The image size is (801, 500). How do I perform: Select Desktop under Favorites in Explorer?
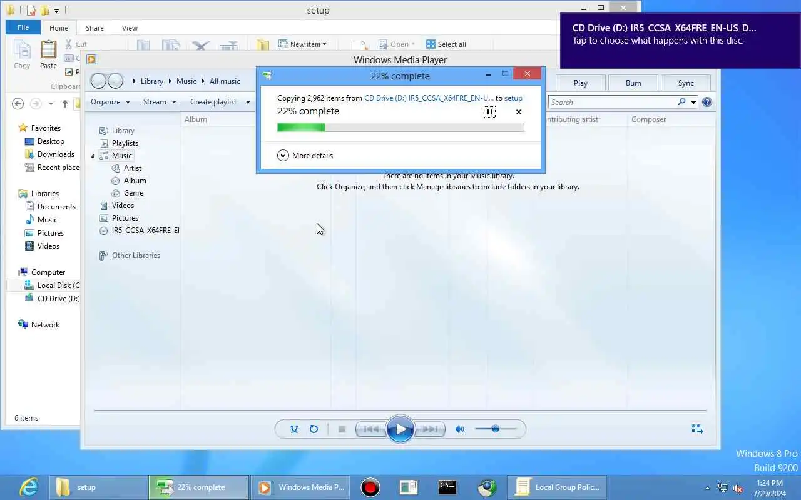pos(50,141)
